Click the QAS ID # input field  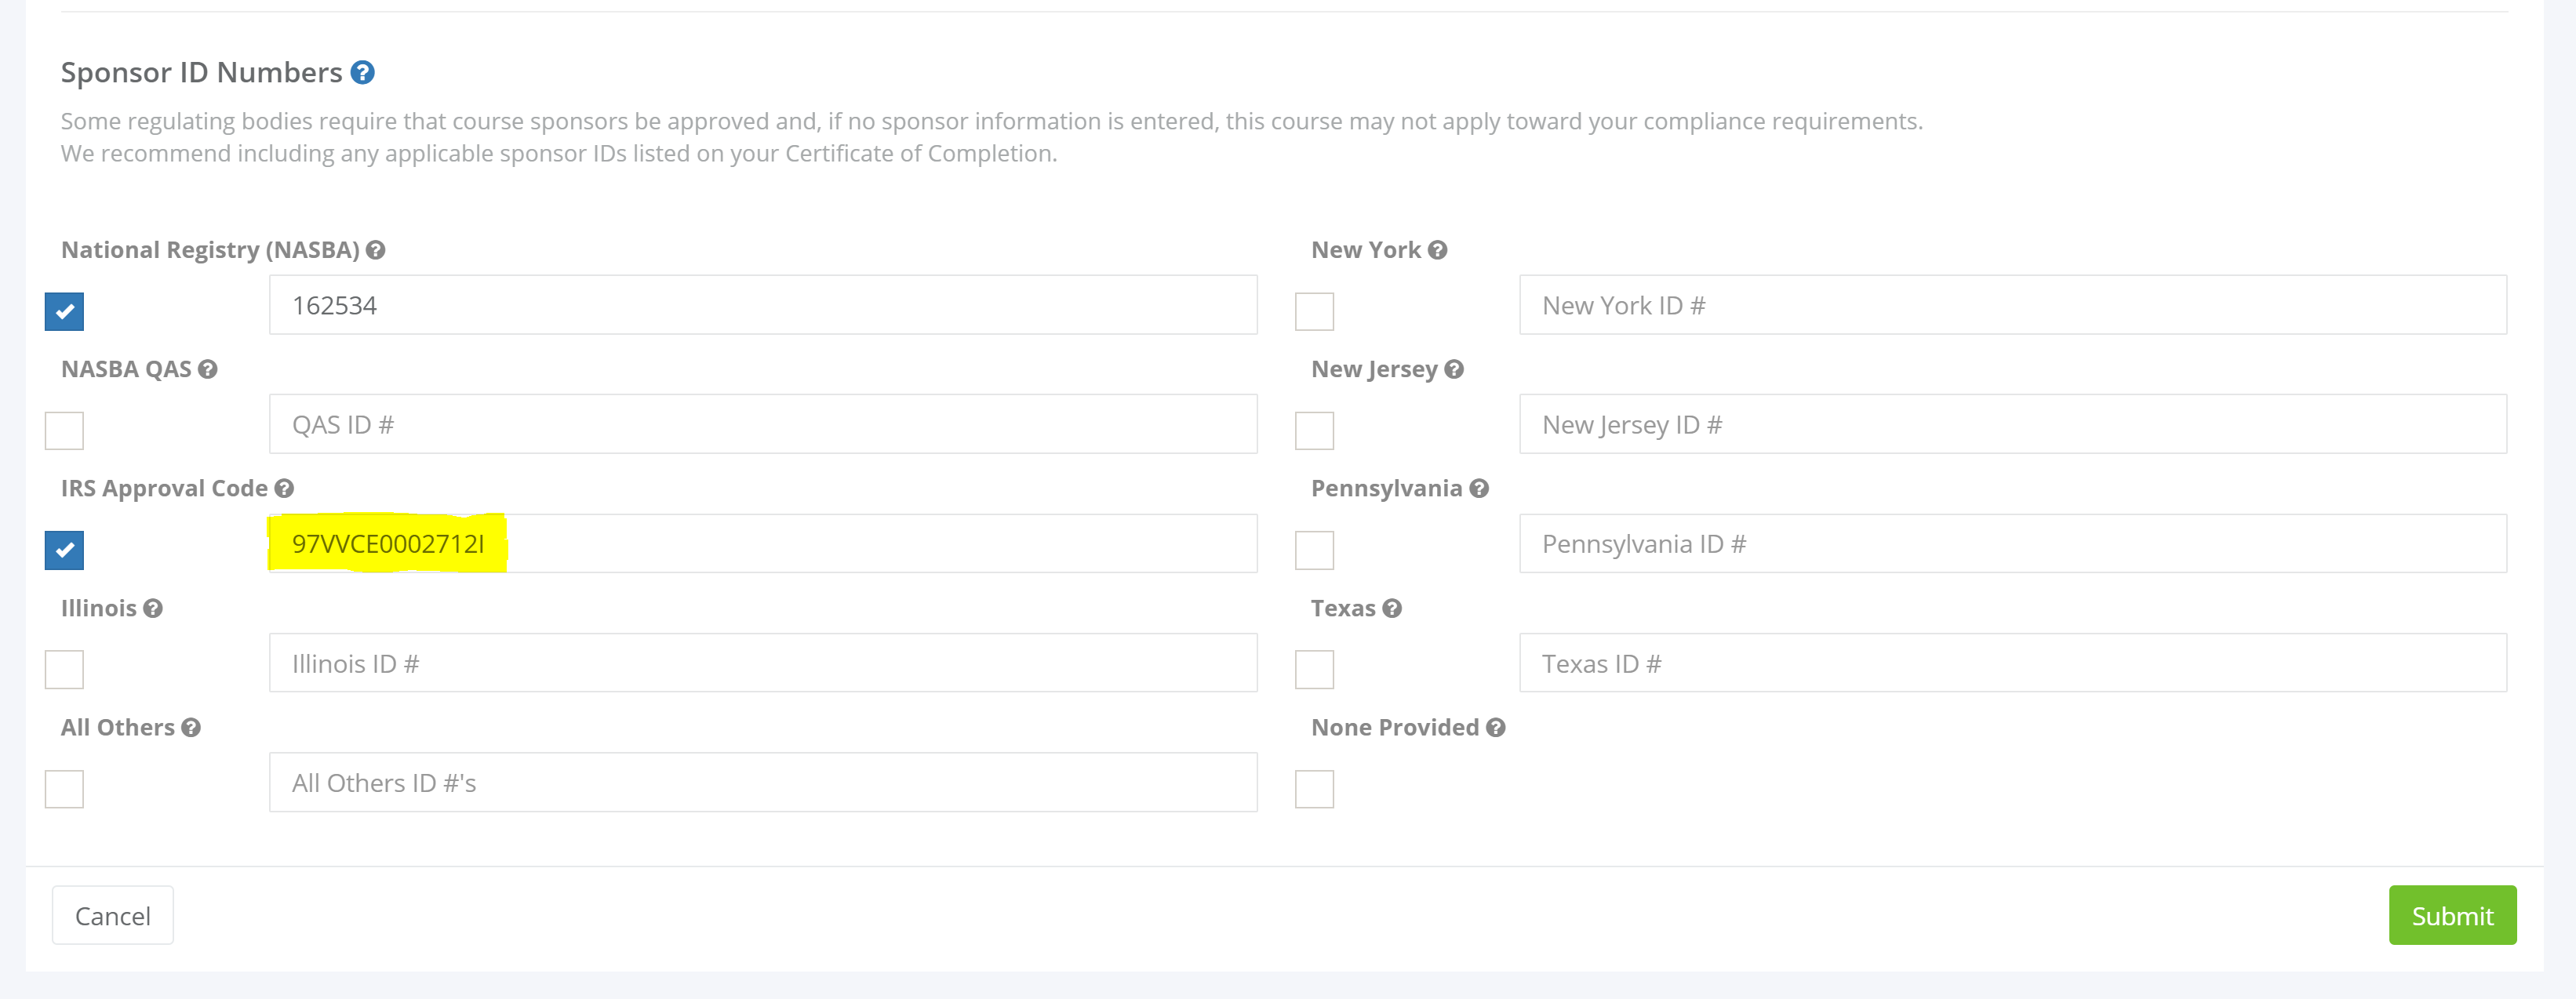click(x=763, y=424)
